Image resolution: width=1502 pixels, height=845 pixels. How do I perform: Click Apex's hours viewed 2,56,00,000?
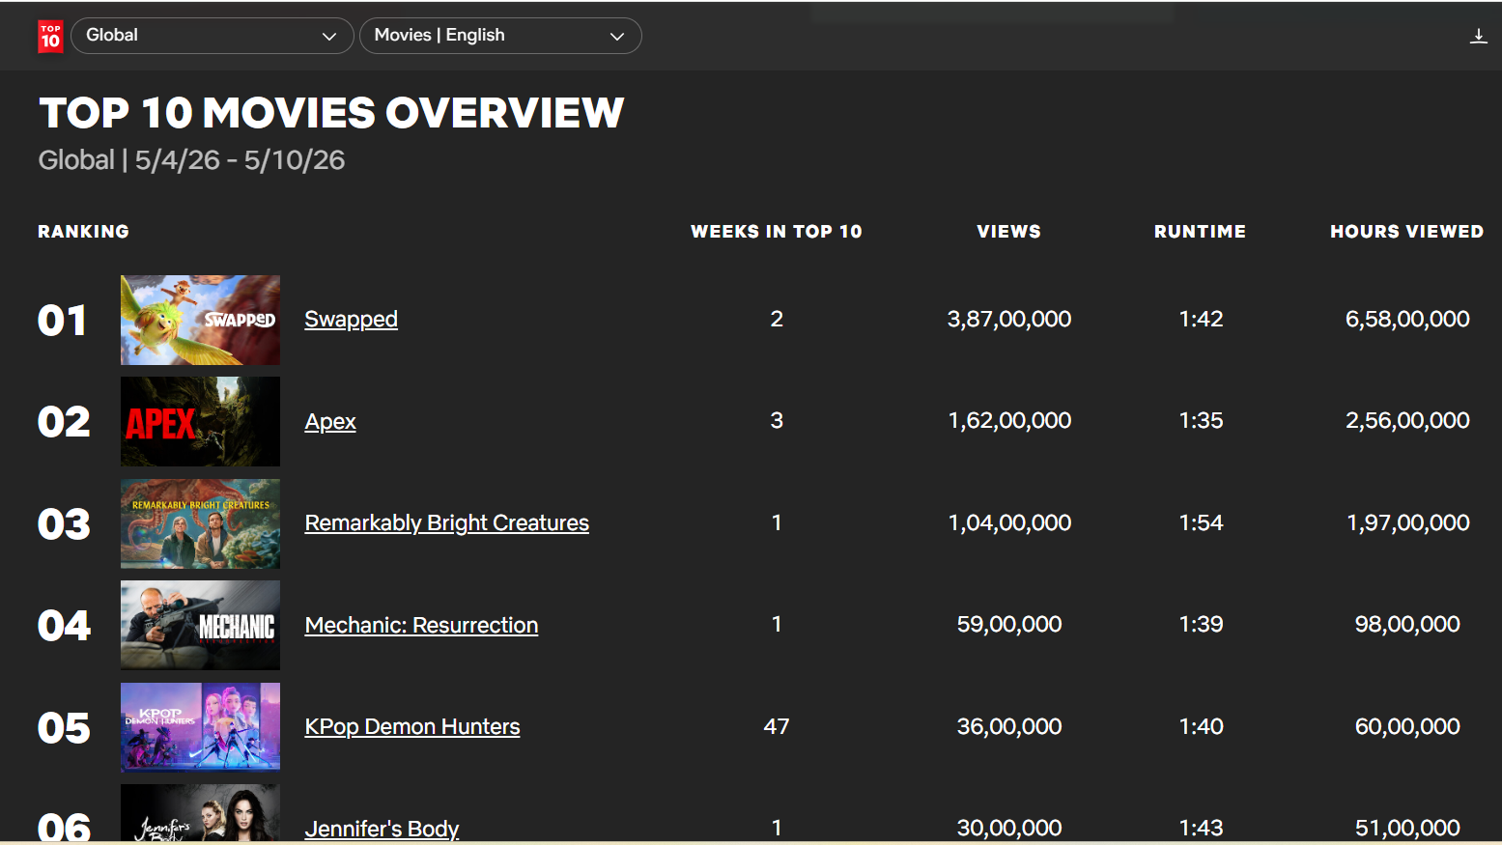point(1407,421)
